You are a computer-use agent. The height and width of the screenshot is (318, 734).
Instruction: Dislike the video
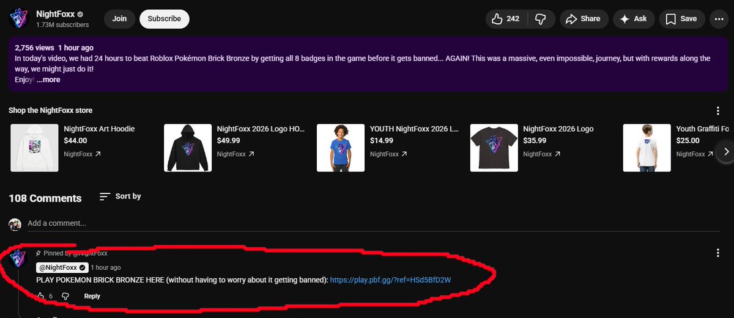(540, 19)
